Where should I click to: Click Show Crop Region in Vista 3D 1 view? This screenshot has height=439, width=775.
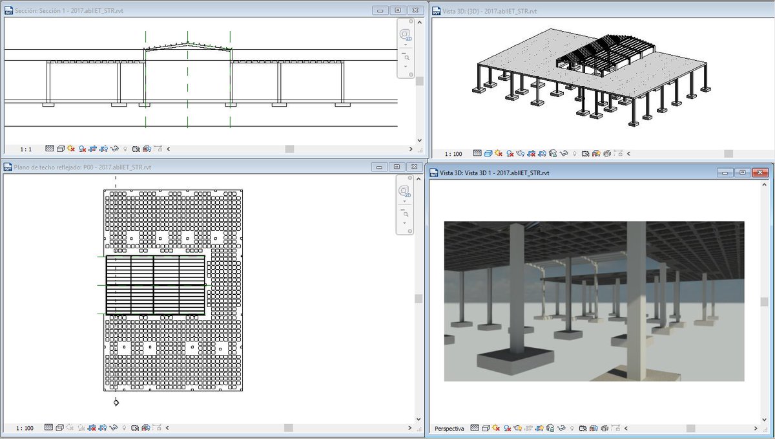click(x=540, y=428)
